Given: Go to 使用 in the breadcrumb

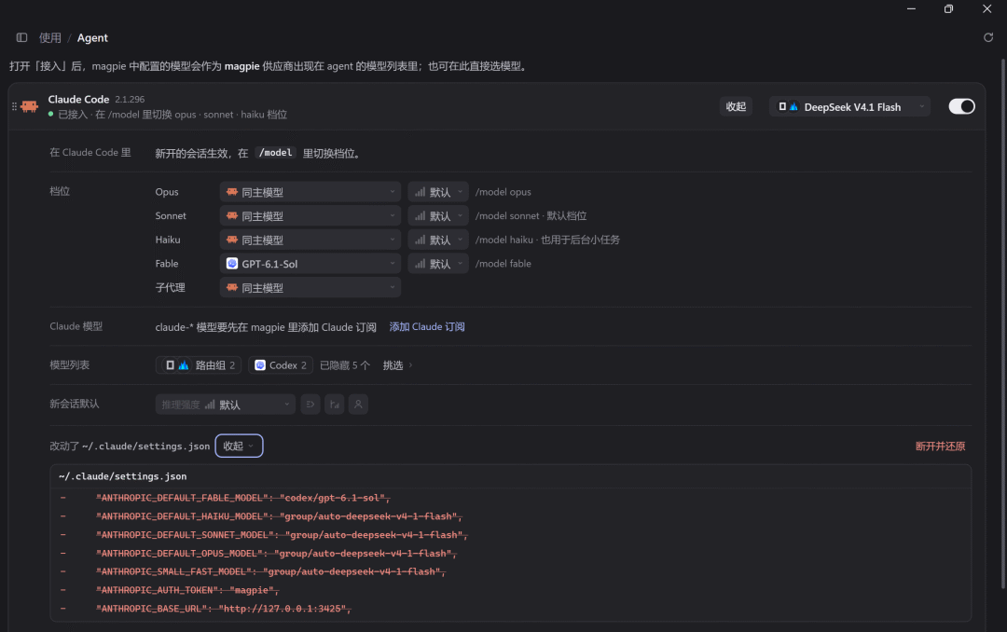Looking at the screenshot, I should 50,38.
